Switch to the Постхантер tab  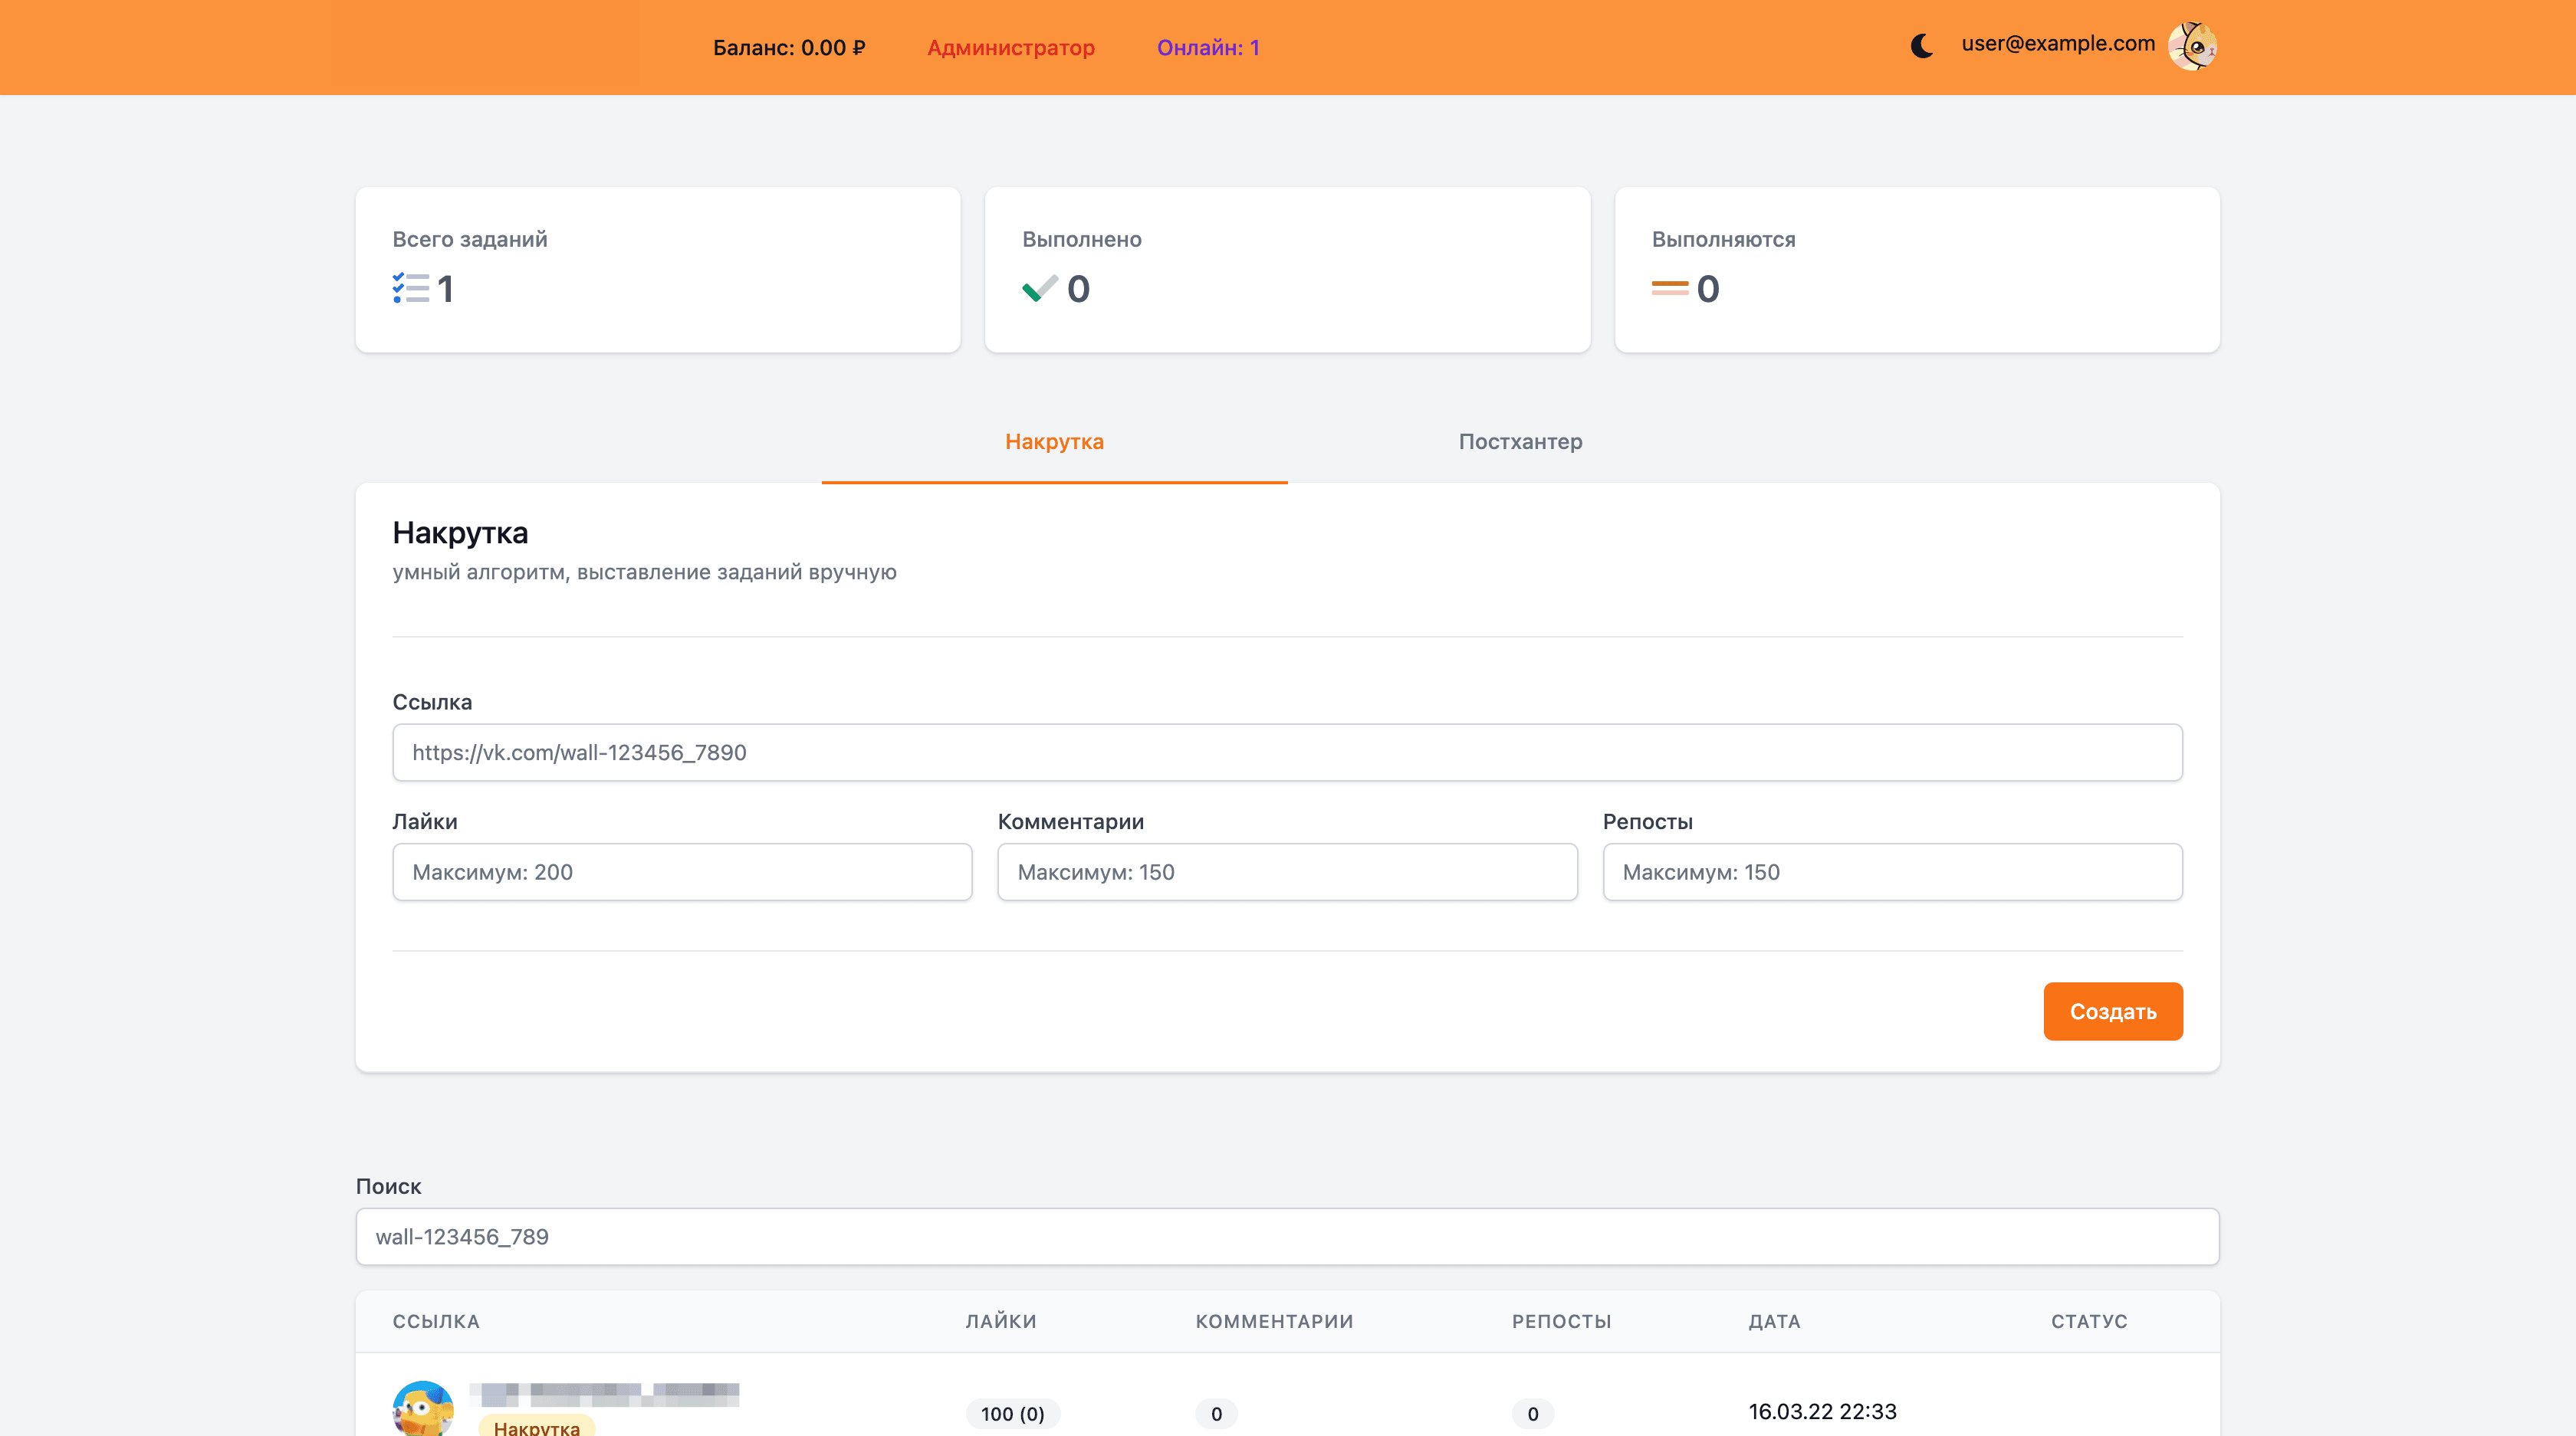[x=1520, y=441]
